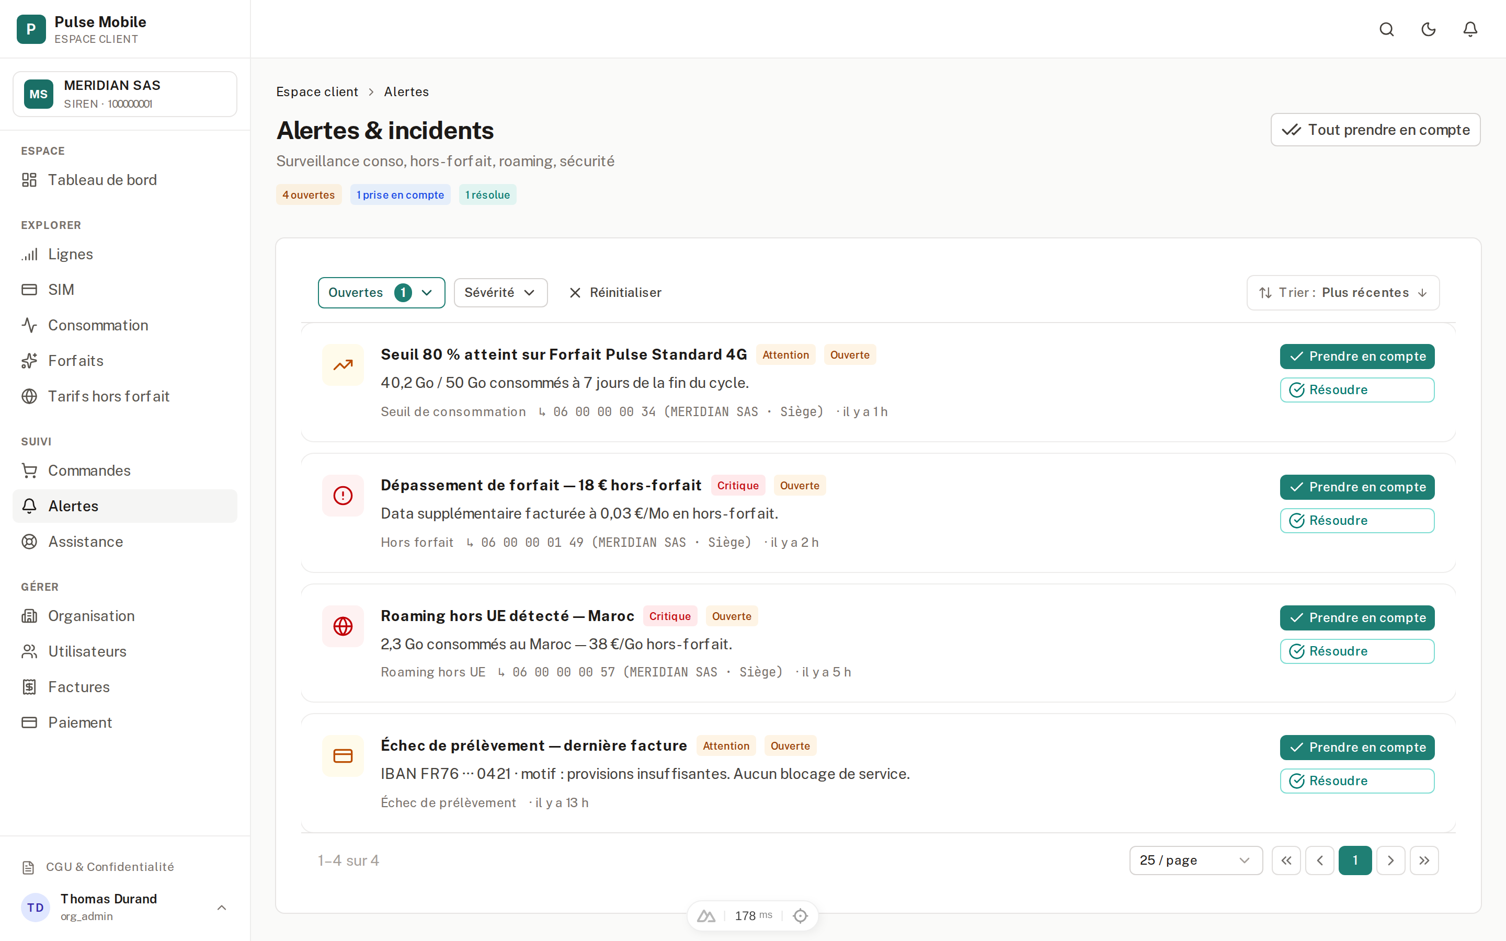Open MERIDIAN SAS organisation switcher
1506x941 pixels.
tap(125, 94)
